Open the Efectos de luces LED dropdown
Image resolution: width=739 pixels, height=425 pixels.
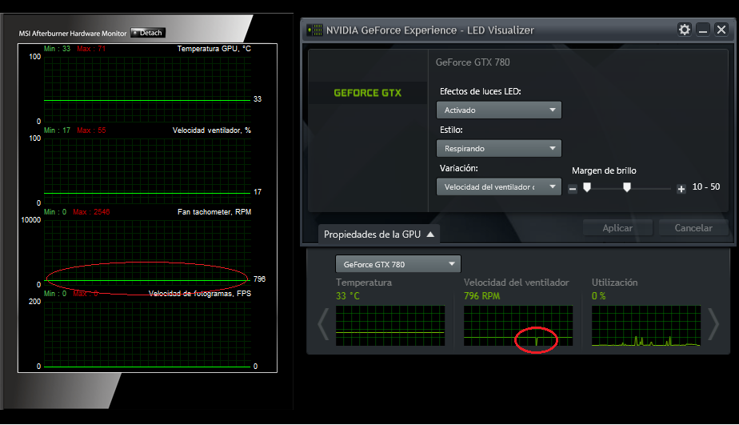498,110
